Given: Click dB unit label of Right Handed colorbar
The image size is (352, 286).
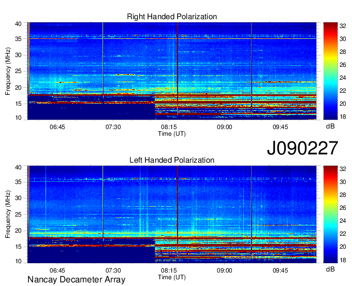Looking at the screenshot, I should 330,126.
